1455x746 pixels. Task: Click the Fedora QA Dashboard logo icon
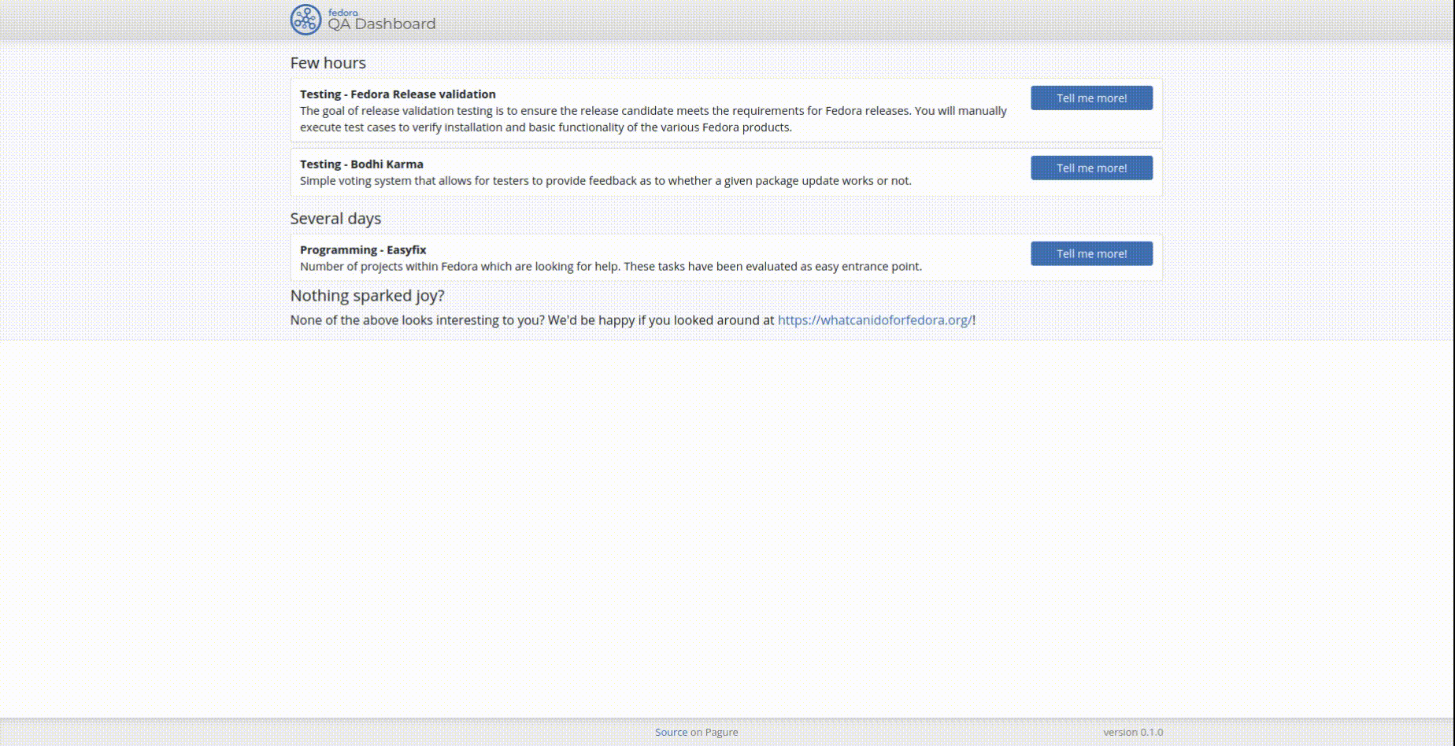[x=305, y=20]
